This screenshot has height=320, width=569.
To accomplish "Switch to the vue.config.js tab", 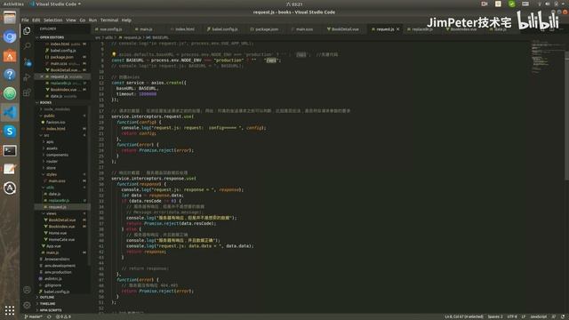I will pyautogui.click(x=109, y=29).
